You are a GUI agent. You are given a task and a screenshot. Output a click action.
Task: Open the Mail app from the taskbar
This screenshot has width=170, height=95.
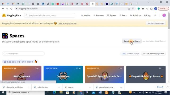[x=93, y=93]
